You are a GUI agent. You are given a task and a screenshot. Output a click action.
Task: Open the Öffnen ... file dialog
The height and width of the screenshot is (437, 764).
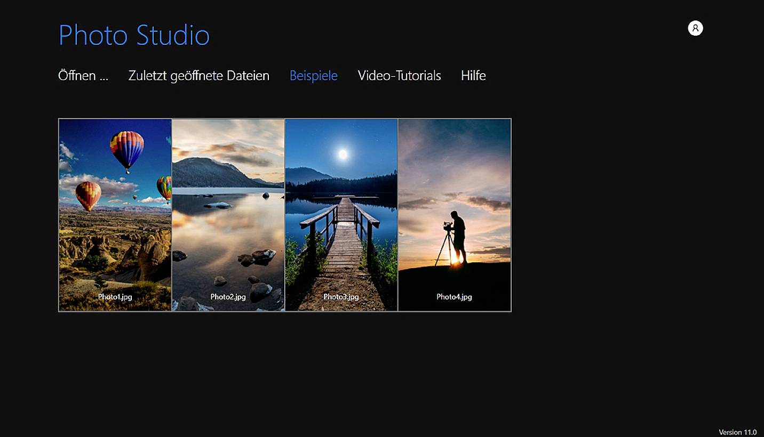click(x=83, y=75)
